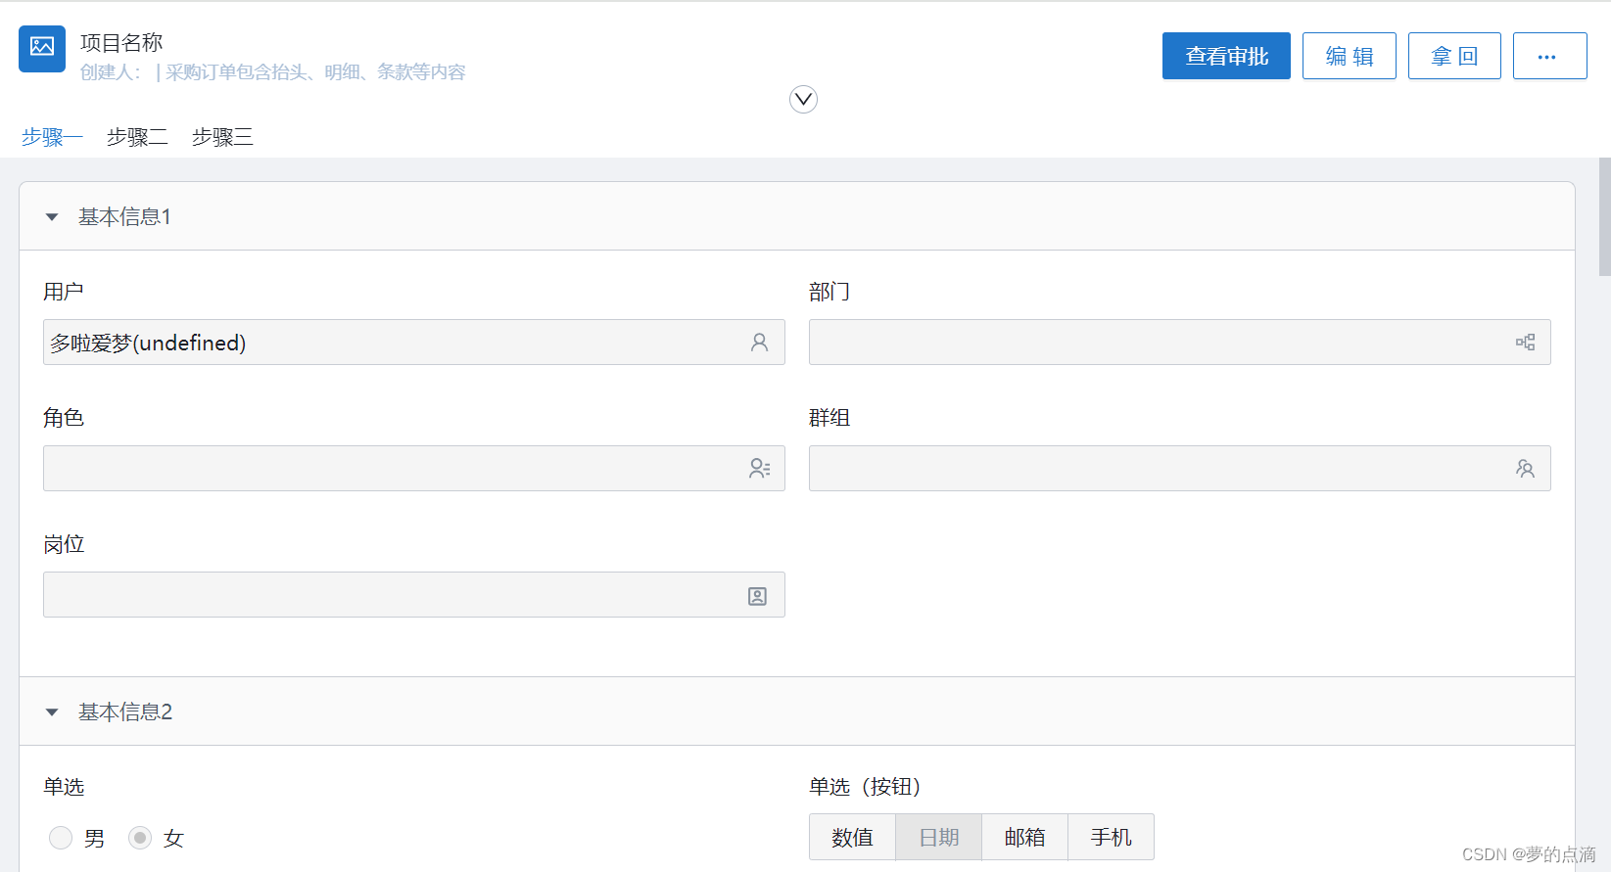Screen dimensions: 1611x872
Task: Select the 邮箱 button option
Action: click(x=1024, y=837)
